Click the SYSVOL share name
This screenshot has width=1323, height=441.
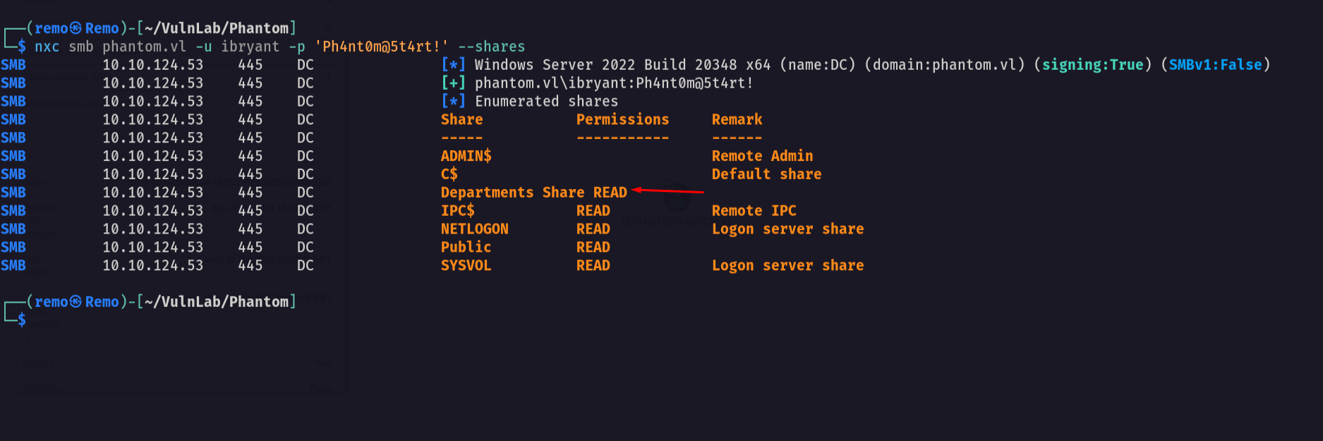tap(466, 266)
